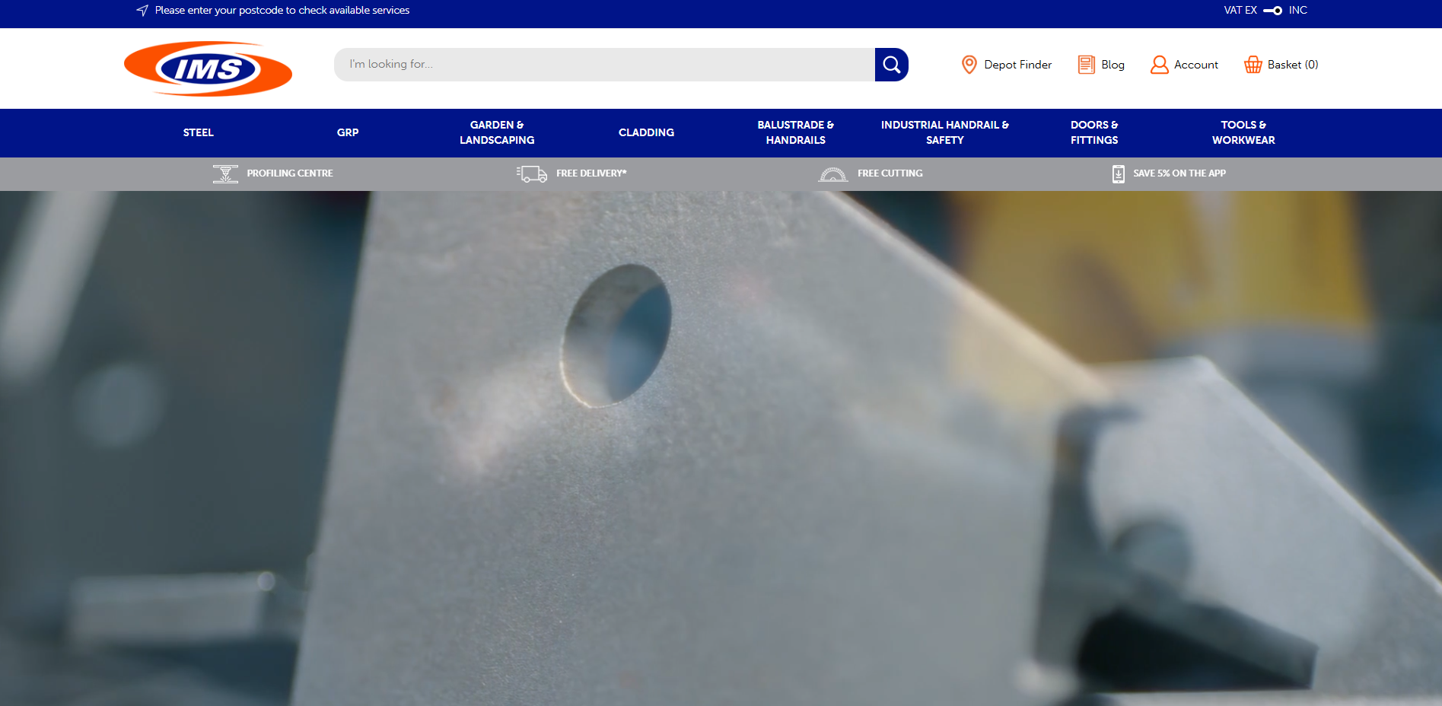Click the Account user icon
The width and height of the screenshot is (1442, 706).
click(1159, 65)
